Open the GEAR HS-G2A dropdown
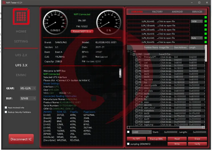This screenshot has width=212, height=151. tap(28, 88)
